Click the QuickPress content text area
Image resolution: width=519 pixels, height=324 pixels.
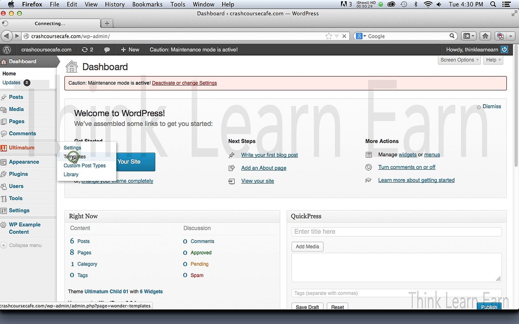pyautogui.click(x=396, y=267)
